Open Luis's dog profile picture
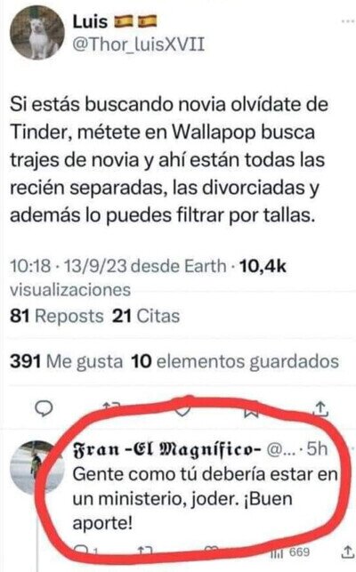This screenshot has height=572, width=356. click(x=36, y=32)
